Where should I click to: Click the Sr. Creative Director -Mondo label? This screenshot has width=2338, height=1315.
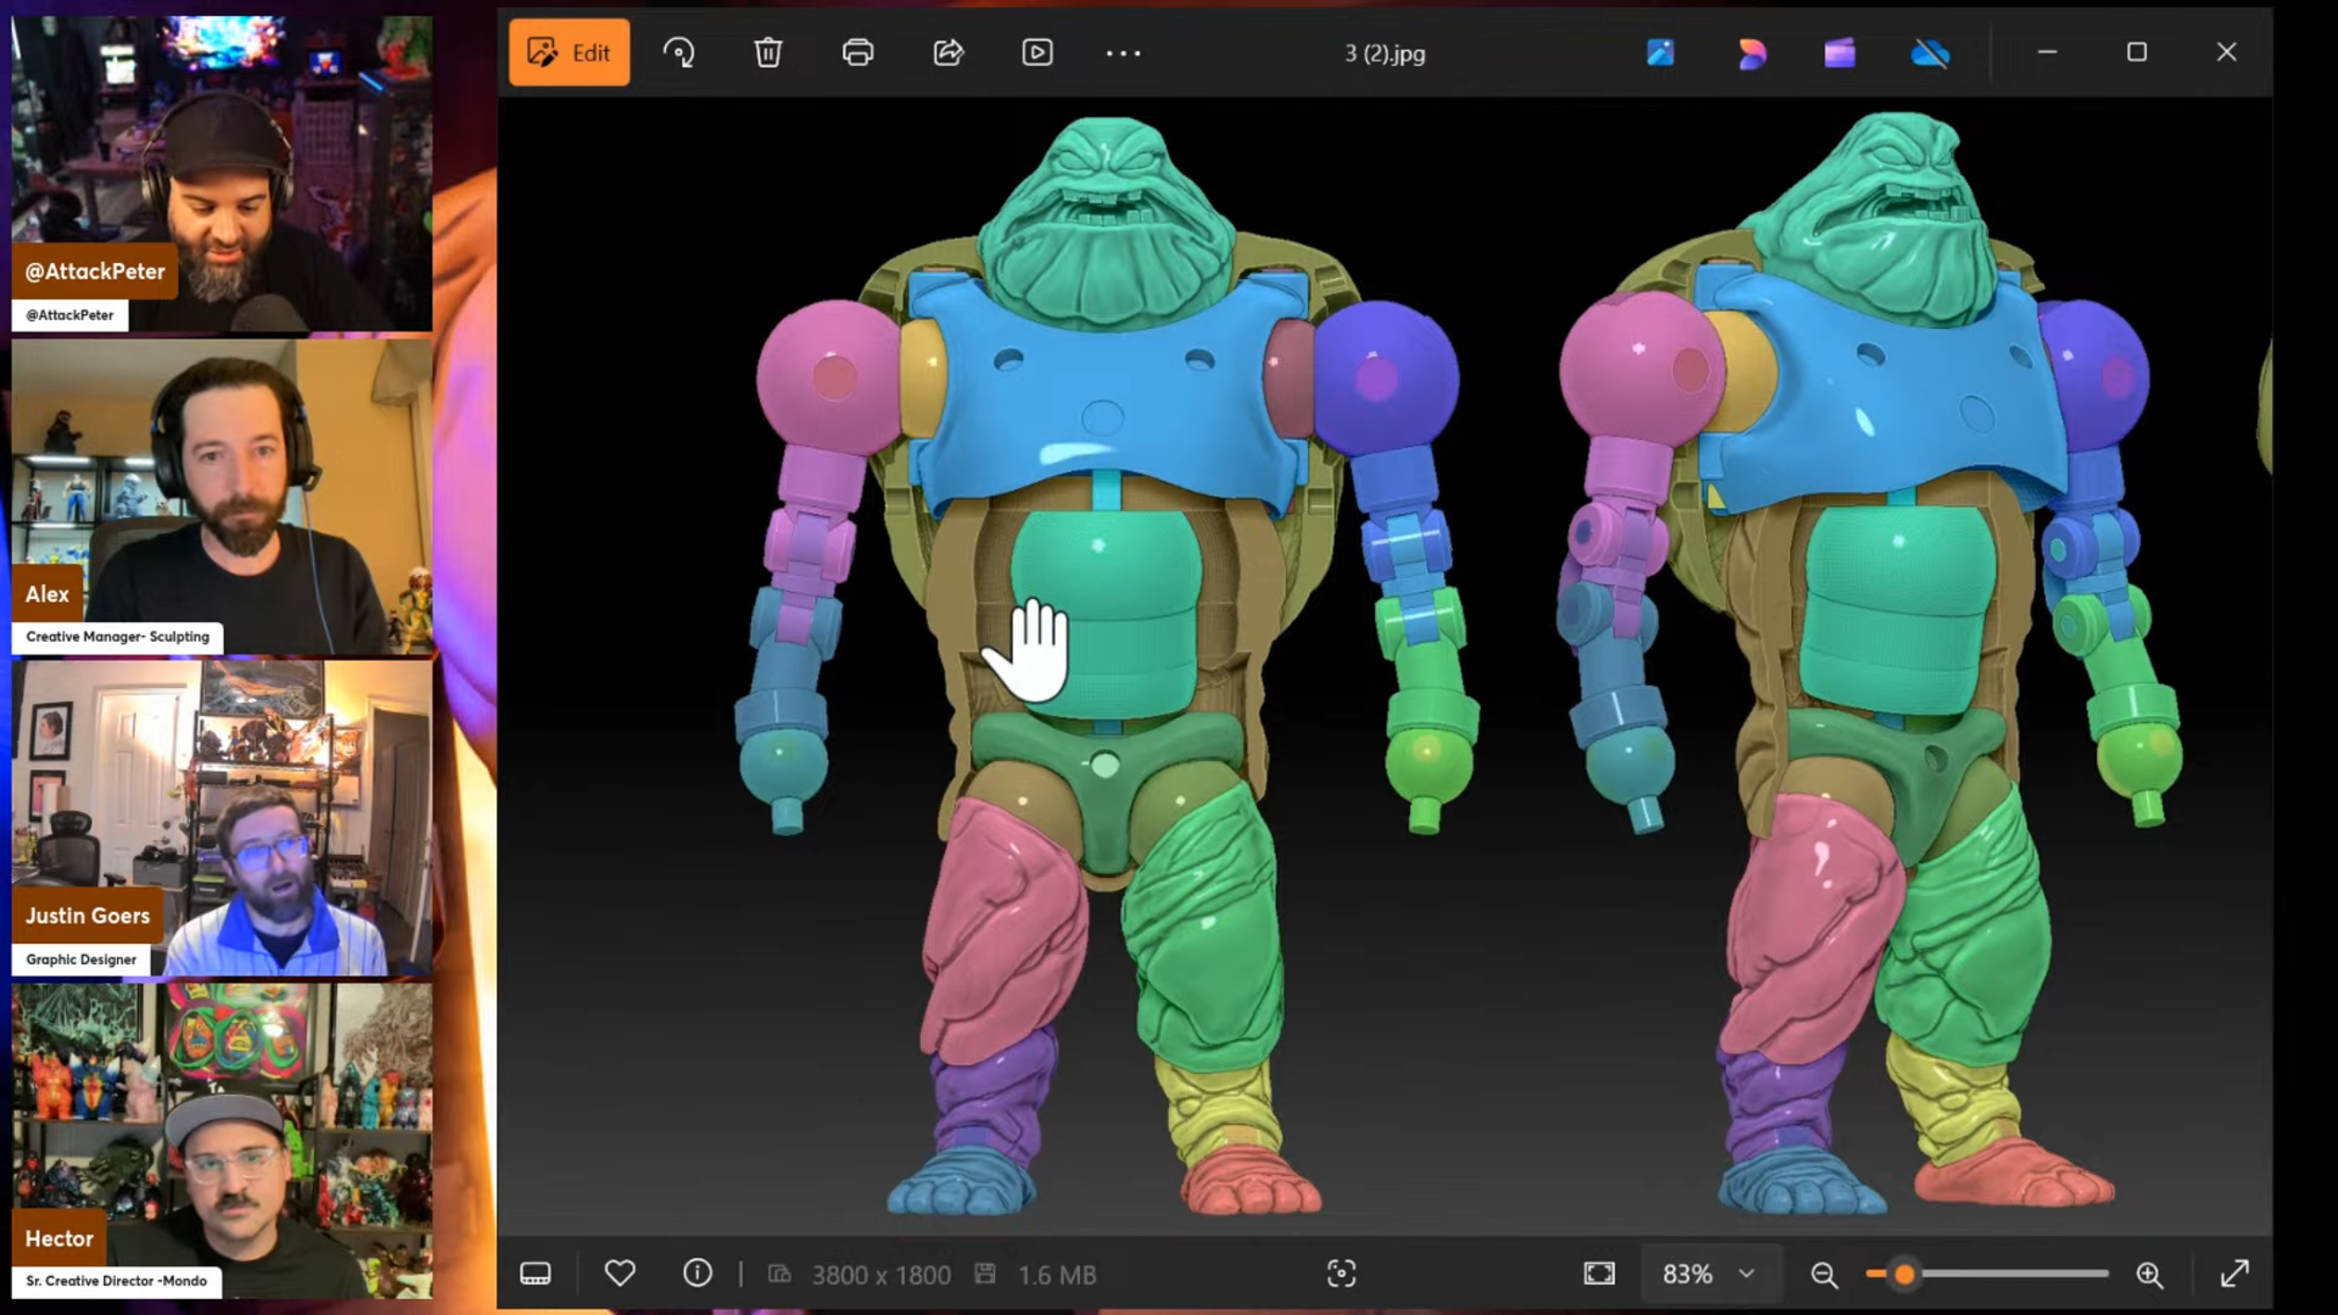117,1282
